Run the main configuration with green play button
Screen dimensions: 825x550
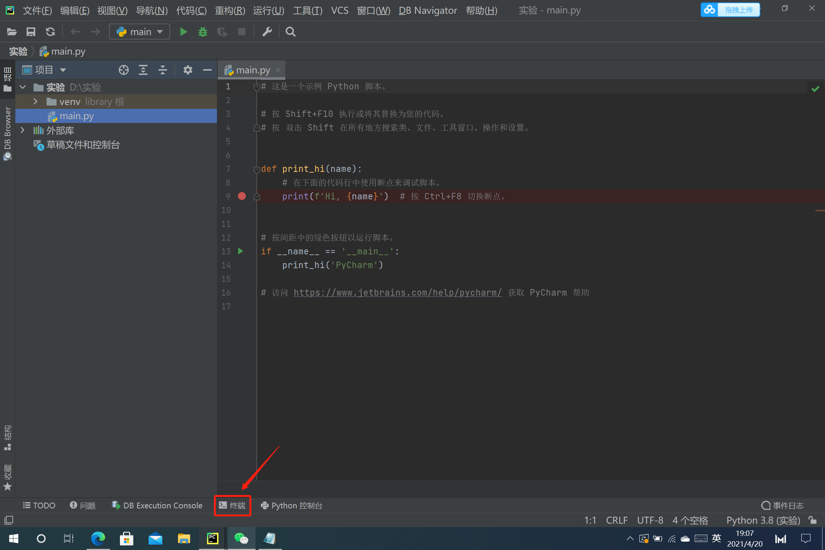[x=183, y=32]
